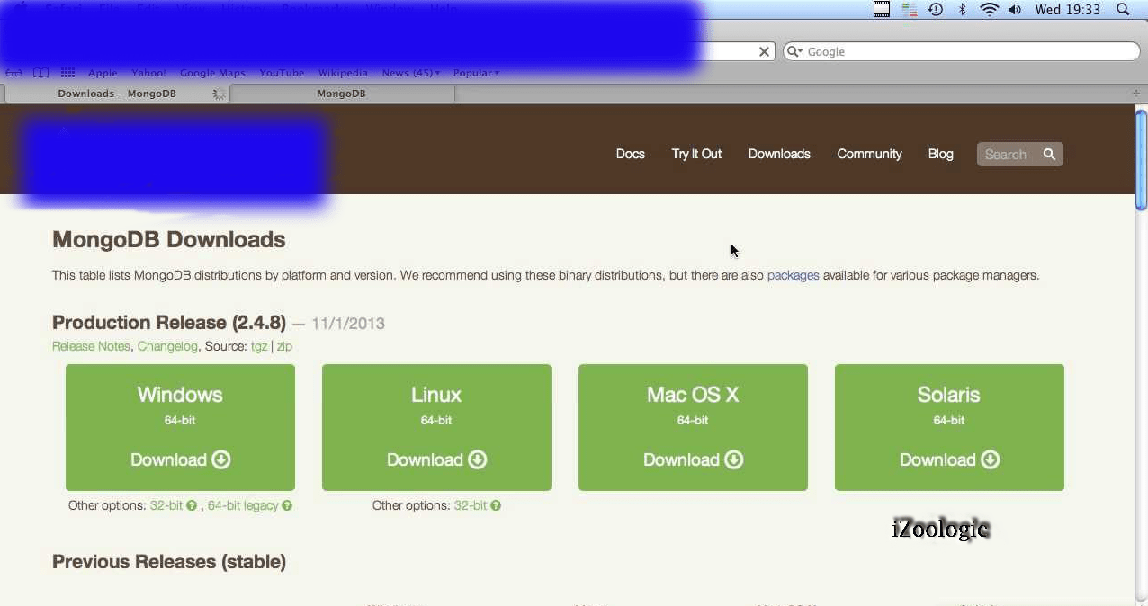Click the Wed 19:33 menu bar clock
This screenshot has width=1148, height=606.
click(x=1068, y=10)
